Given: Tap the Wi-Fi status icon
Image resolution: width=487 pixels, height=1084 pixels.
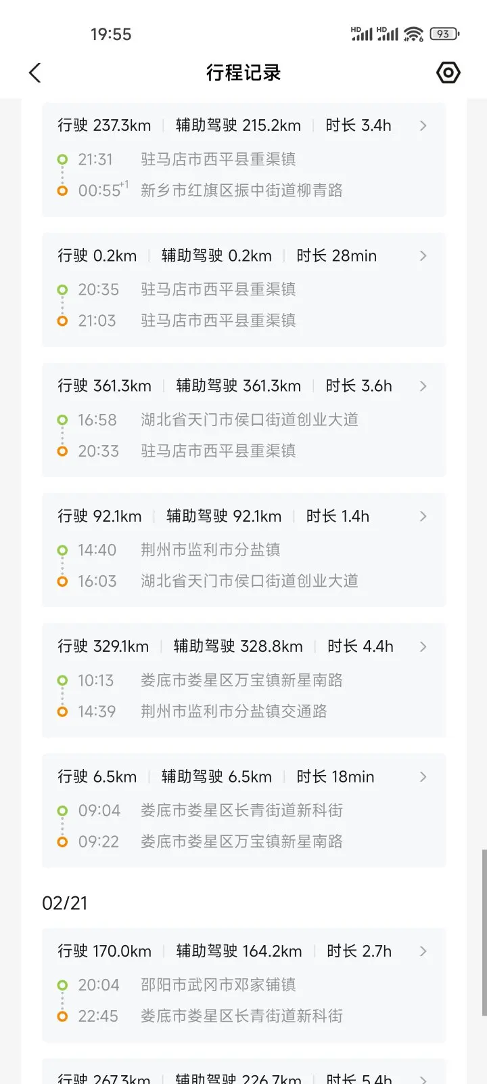Looking at the screenshot, I should pos(413,34).
